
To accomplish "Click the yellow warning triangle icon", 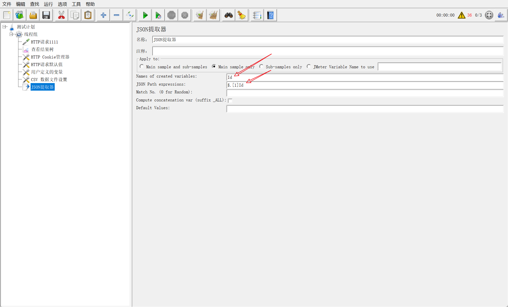I will pyautogui.click(x=461, y=15).
